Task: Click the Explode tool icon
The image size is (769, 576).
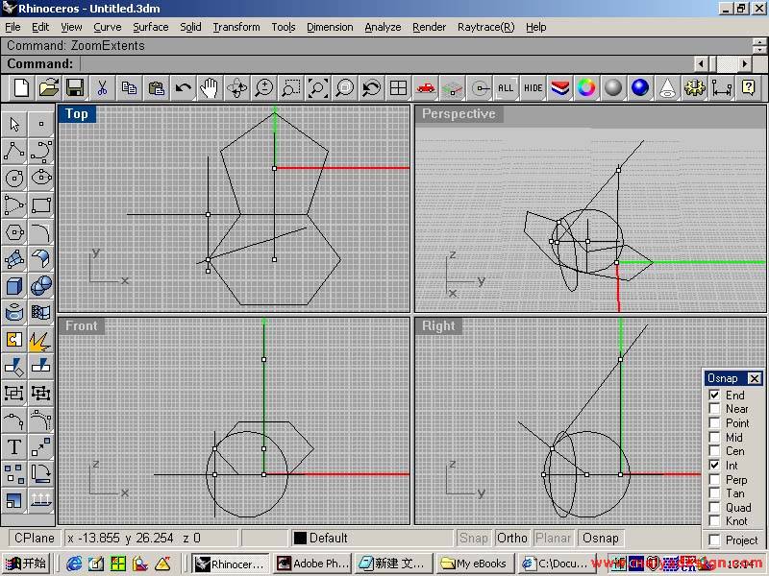Action: coord(40,340)
